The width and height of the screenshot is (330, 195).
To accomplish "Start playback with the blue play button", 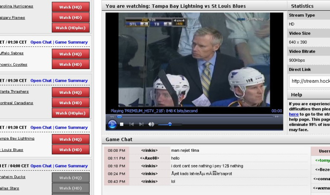I will click(112, 124).
